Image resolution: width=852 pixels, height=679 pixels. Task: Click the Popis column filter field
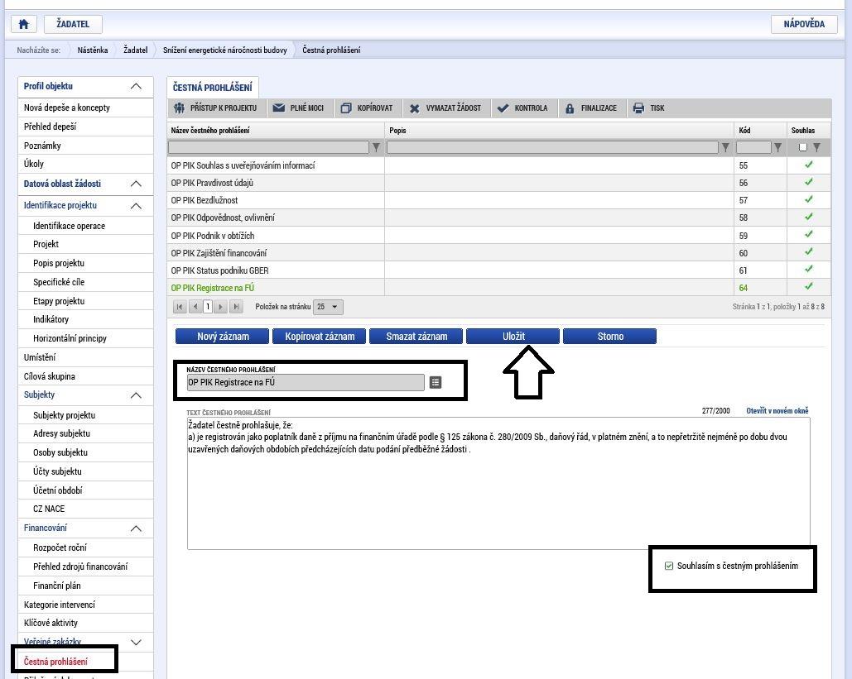coord(552,147)
